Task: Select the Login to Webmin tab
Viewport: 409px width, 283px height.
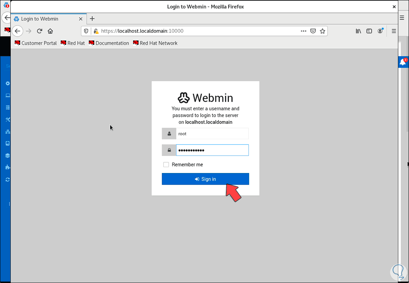Action: [49, 19]
